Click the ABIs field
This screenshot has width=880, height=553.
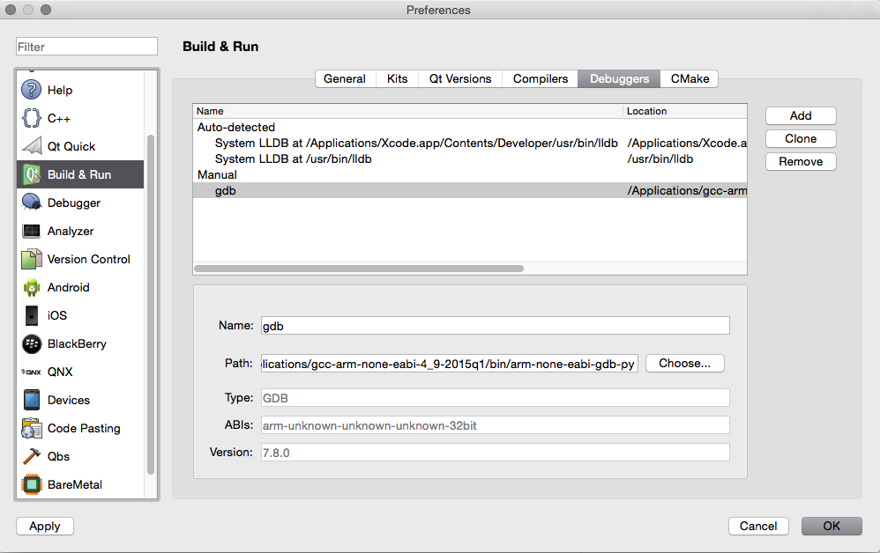click(x=495, y=425)
